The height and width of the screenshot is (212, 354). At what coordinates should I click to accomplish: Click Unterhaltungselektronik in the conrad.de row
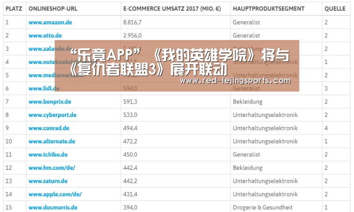click(x=265, y=128)
